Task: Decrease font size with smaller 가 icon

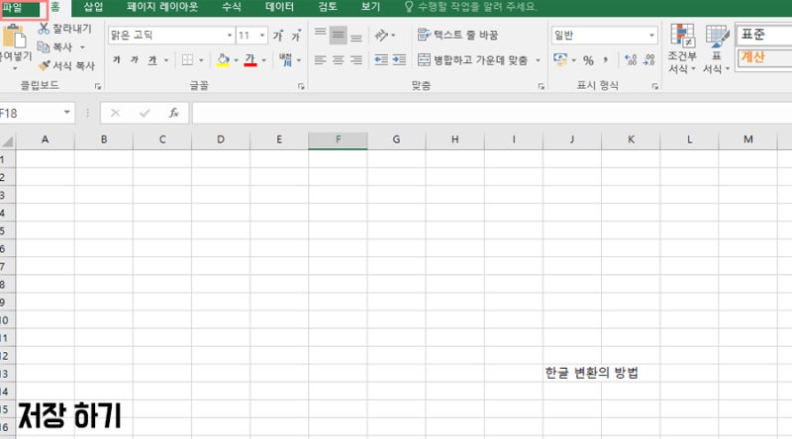Action: 296,36
